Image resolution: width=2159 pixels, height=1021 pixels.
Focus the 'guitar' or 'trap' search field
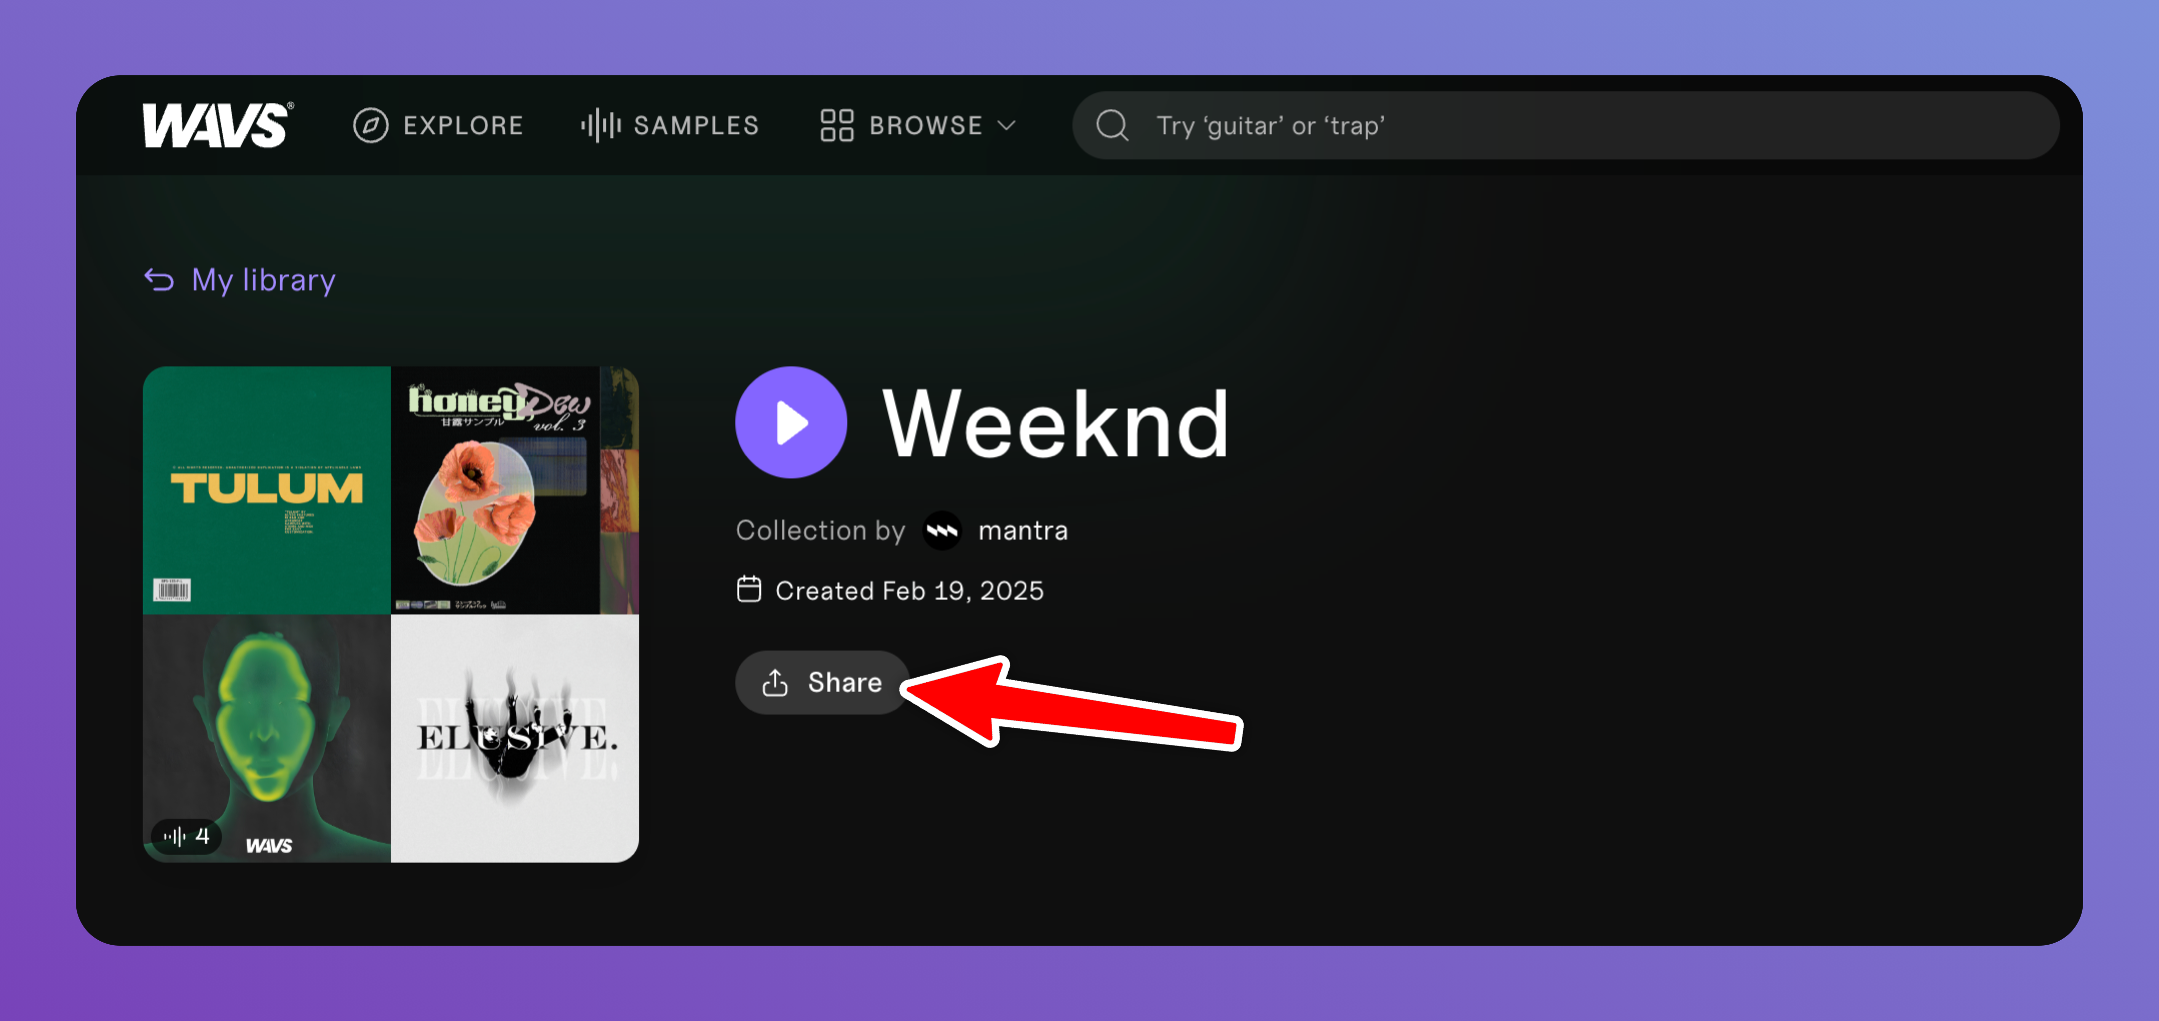point(1566,125)
